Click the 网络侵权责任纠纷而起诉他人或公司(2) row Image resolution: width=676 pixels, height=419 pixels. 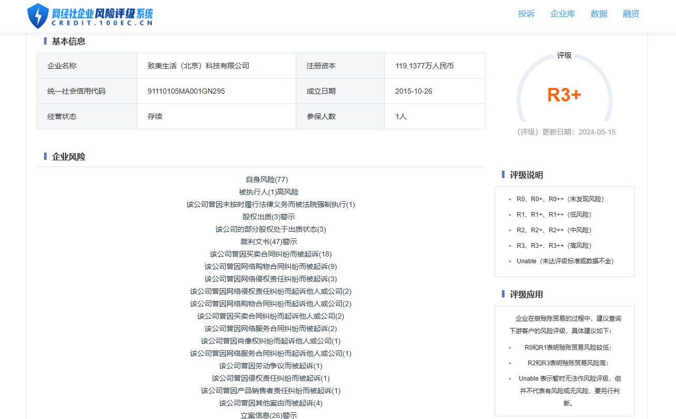(271, 291)
